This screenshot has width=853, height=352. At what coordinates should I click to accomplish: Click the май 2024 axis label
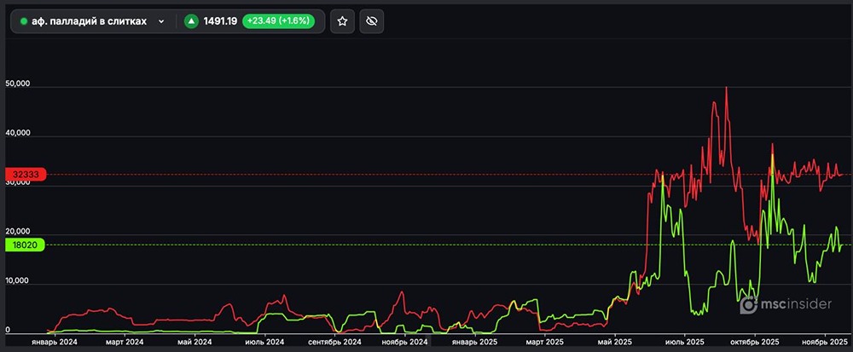coord(194,343)
